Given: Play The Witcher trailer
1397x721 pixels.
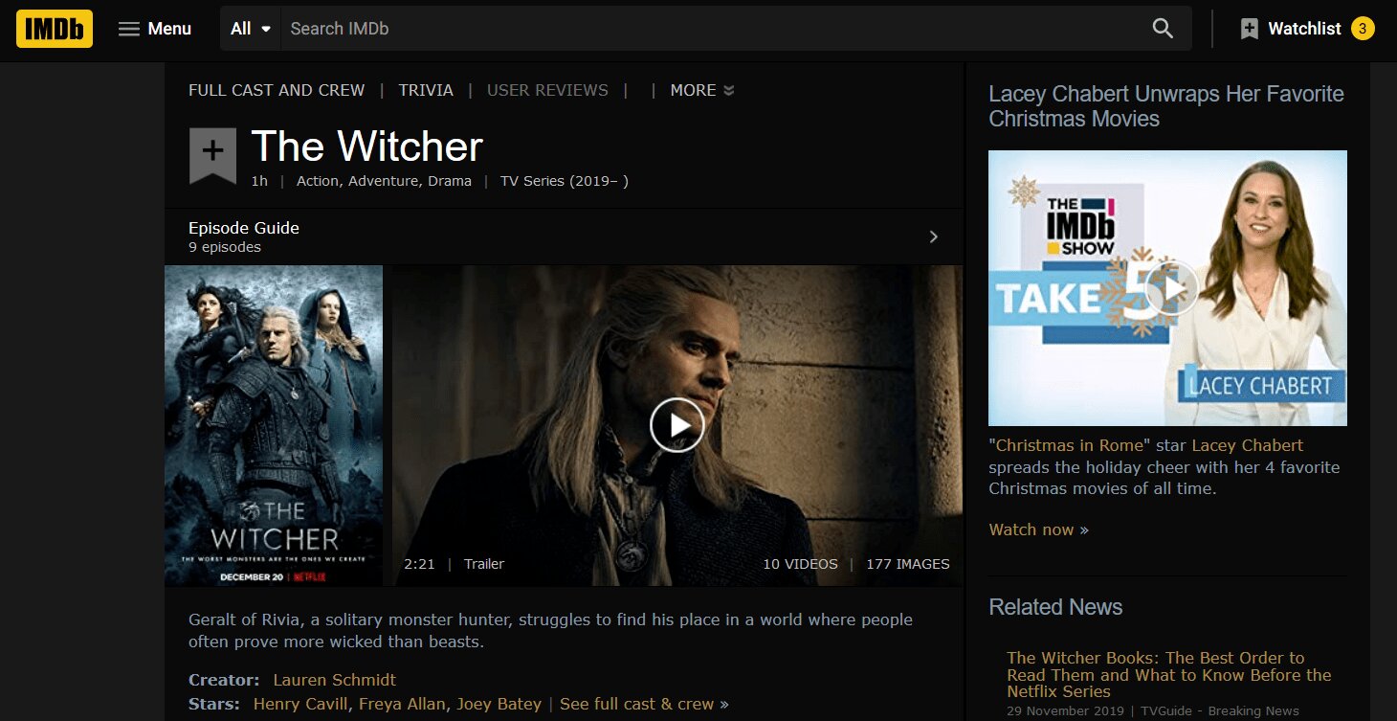Looking at the screenshot, I should [677, 425].
